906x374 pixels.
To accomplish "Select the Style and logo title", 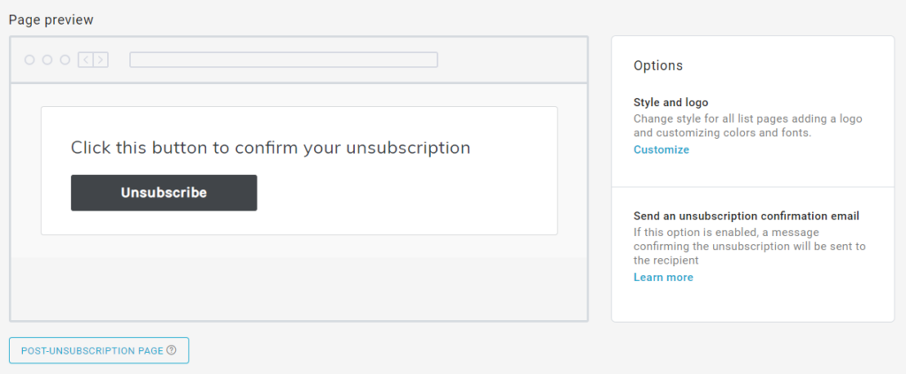I will (671, 103).
